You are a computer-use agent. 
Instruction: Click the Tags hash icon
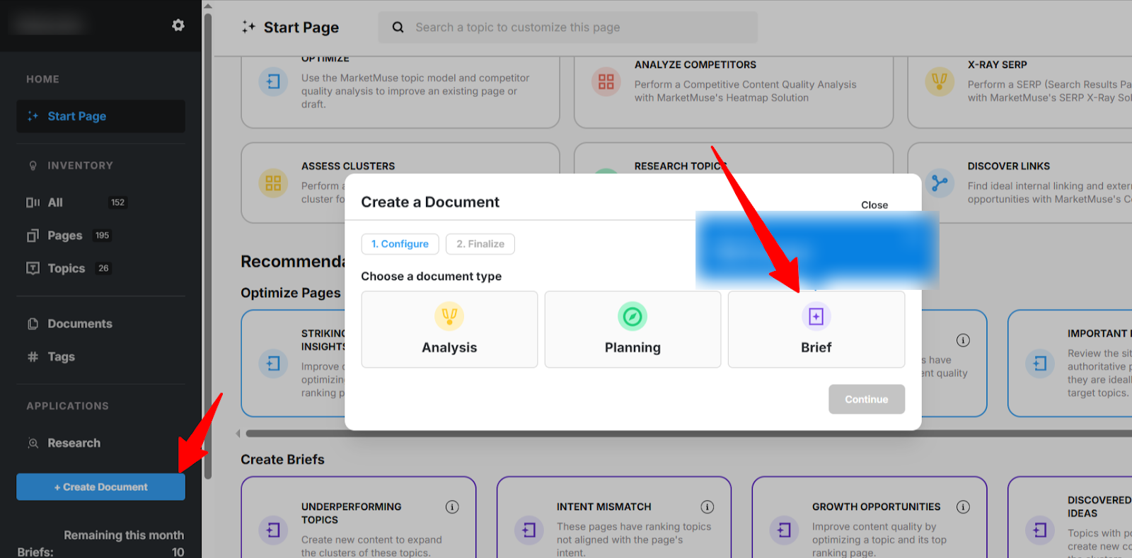coord(33,356)
